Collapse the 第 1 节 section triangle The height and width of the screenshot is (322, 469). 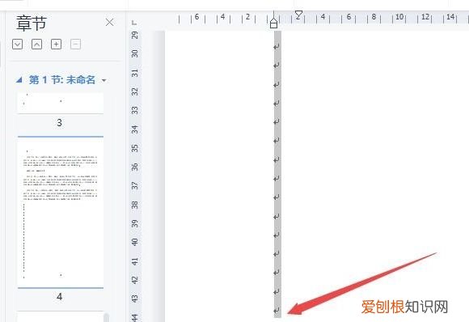tap(19, 80)
